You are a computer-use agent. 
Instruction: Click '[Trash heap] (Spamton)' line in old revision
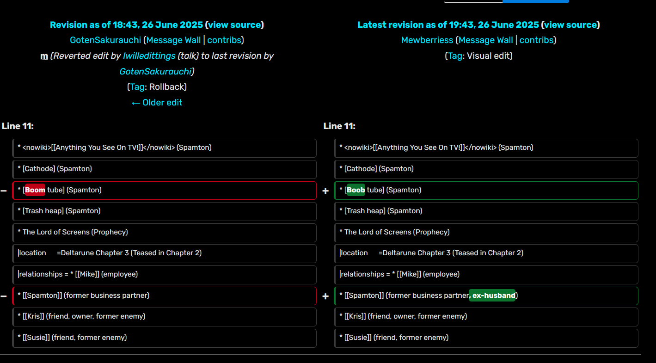pos(165,211)
